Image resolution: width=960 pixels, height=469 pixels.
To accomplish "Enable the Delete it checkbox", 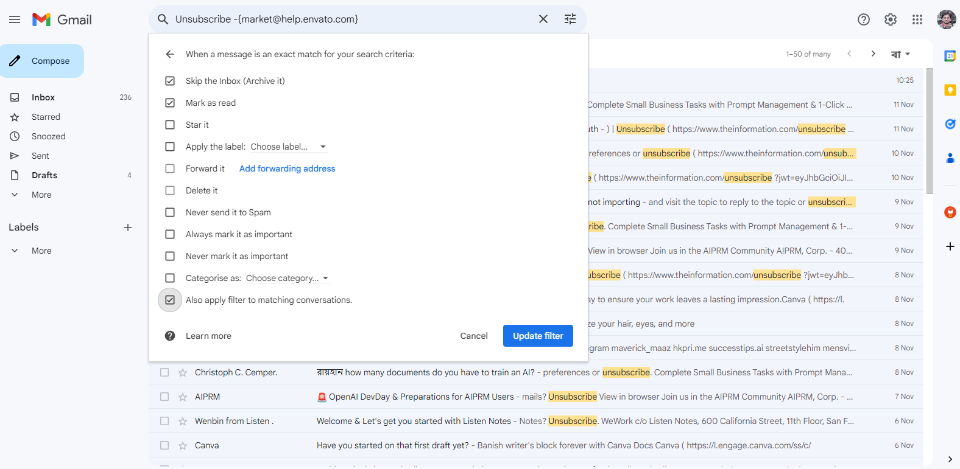I will pyautogui.click(x=170, y=190).
